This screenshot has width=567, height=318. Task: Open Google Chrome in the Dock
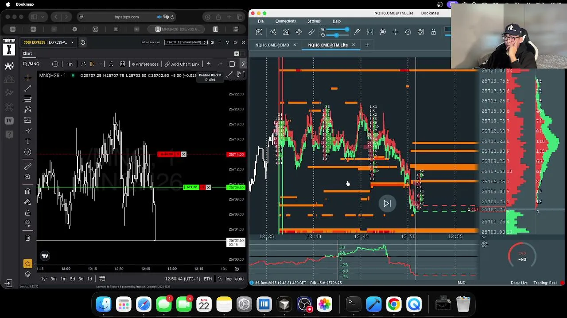393,304
